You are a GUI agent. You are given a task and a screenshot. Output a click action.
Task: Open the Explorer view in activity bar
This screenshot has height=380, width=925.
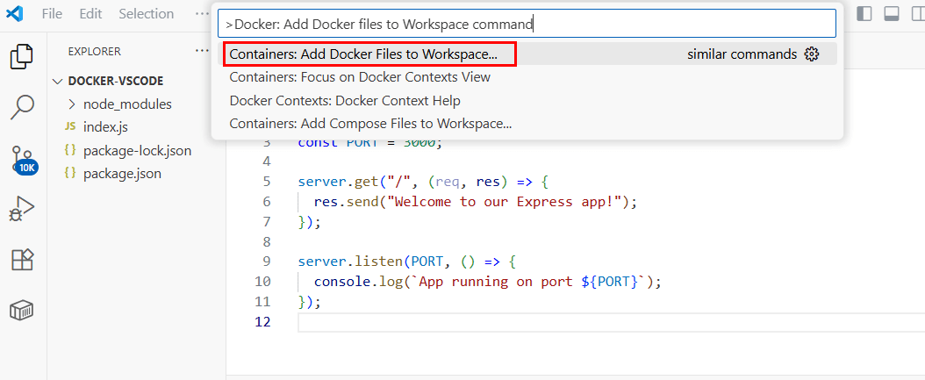click(22, 57)
